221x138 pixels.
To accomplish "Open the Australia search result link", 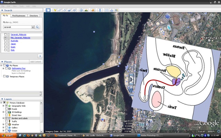I will tap(15, 41).
